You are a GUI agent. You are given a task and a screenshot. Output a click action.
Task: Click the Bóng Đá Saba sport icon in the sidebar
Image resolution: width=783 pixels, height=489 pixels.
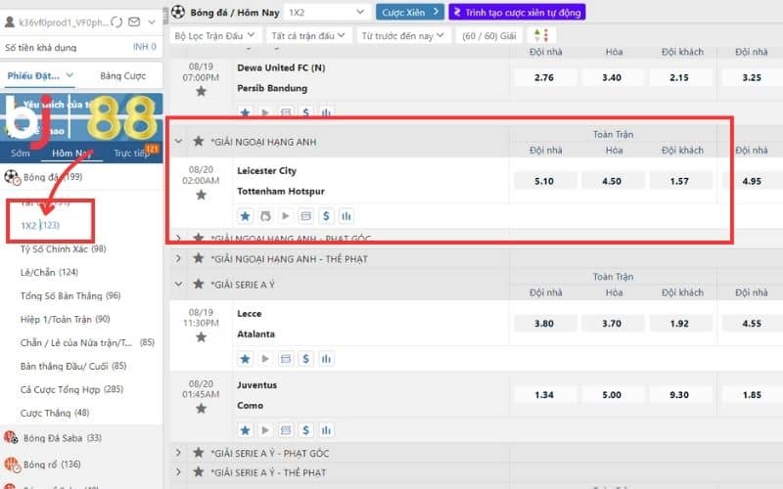tap(11, 437)
